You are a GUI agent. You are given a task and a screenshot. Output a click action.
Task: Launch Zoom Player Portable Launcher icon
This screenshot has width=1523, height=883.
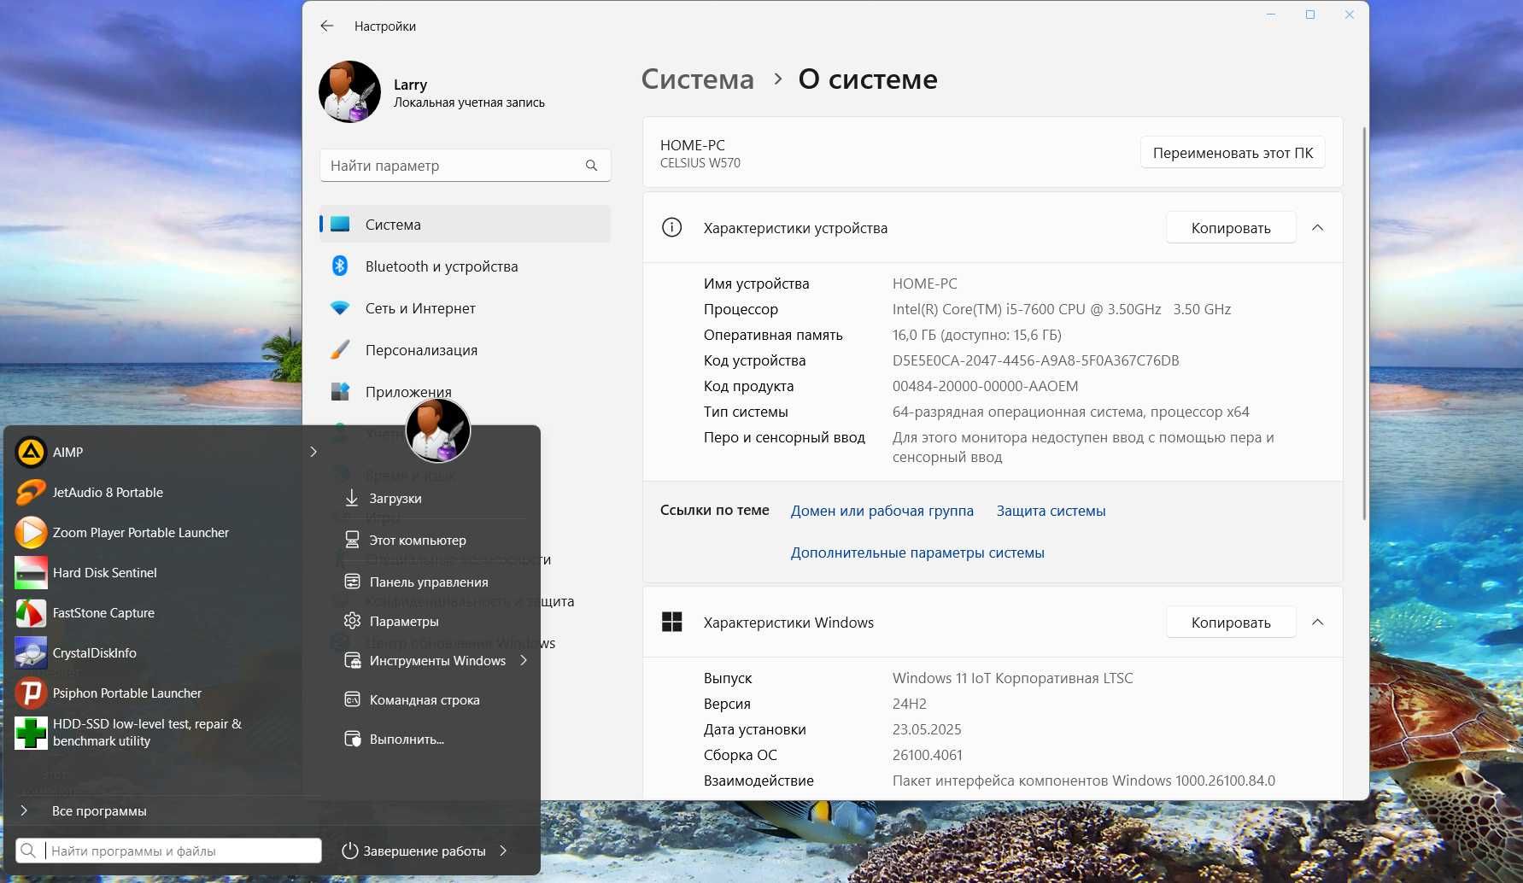coord(31,532)
